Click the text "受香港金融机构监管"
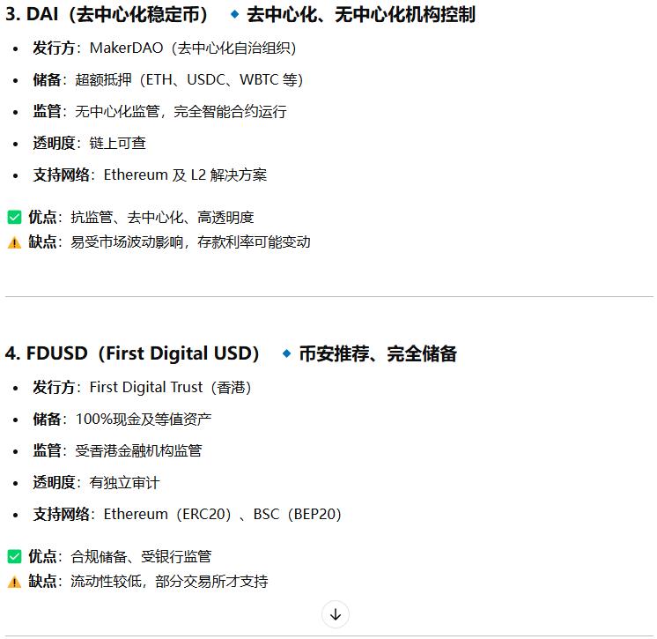The image size is (657, 639). pyautogui.click(x=138, y=450)
